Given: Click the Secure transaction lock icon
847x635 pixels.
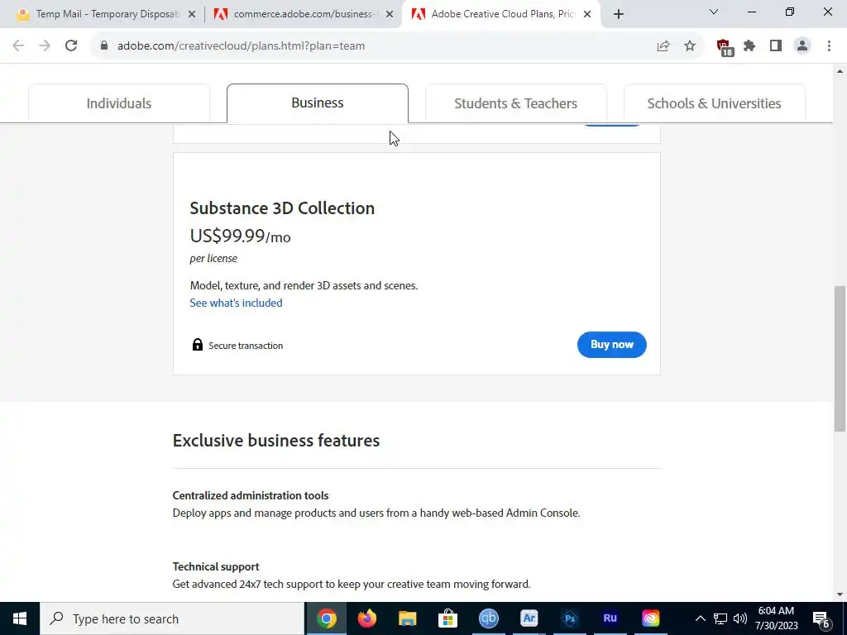Looking at the screenshot, I should point(198,345).
